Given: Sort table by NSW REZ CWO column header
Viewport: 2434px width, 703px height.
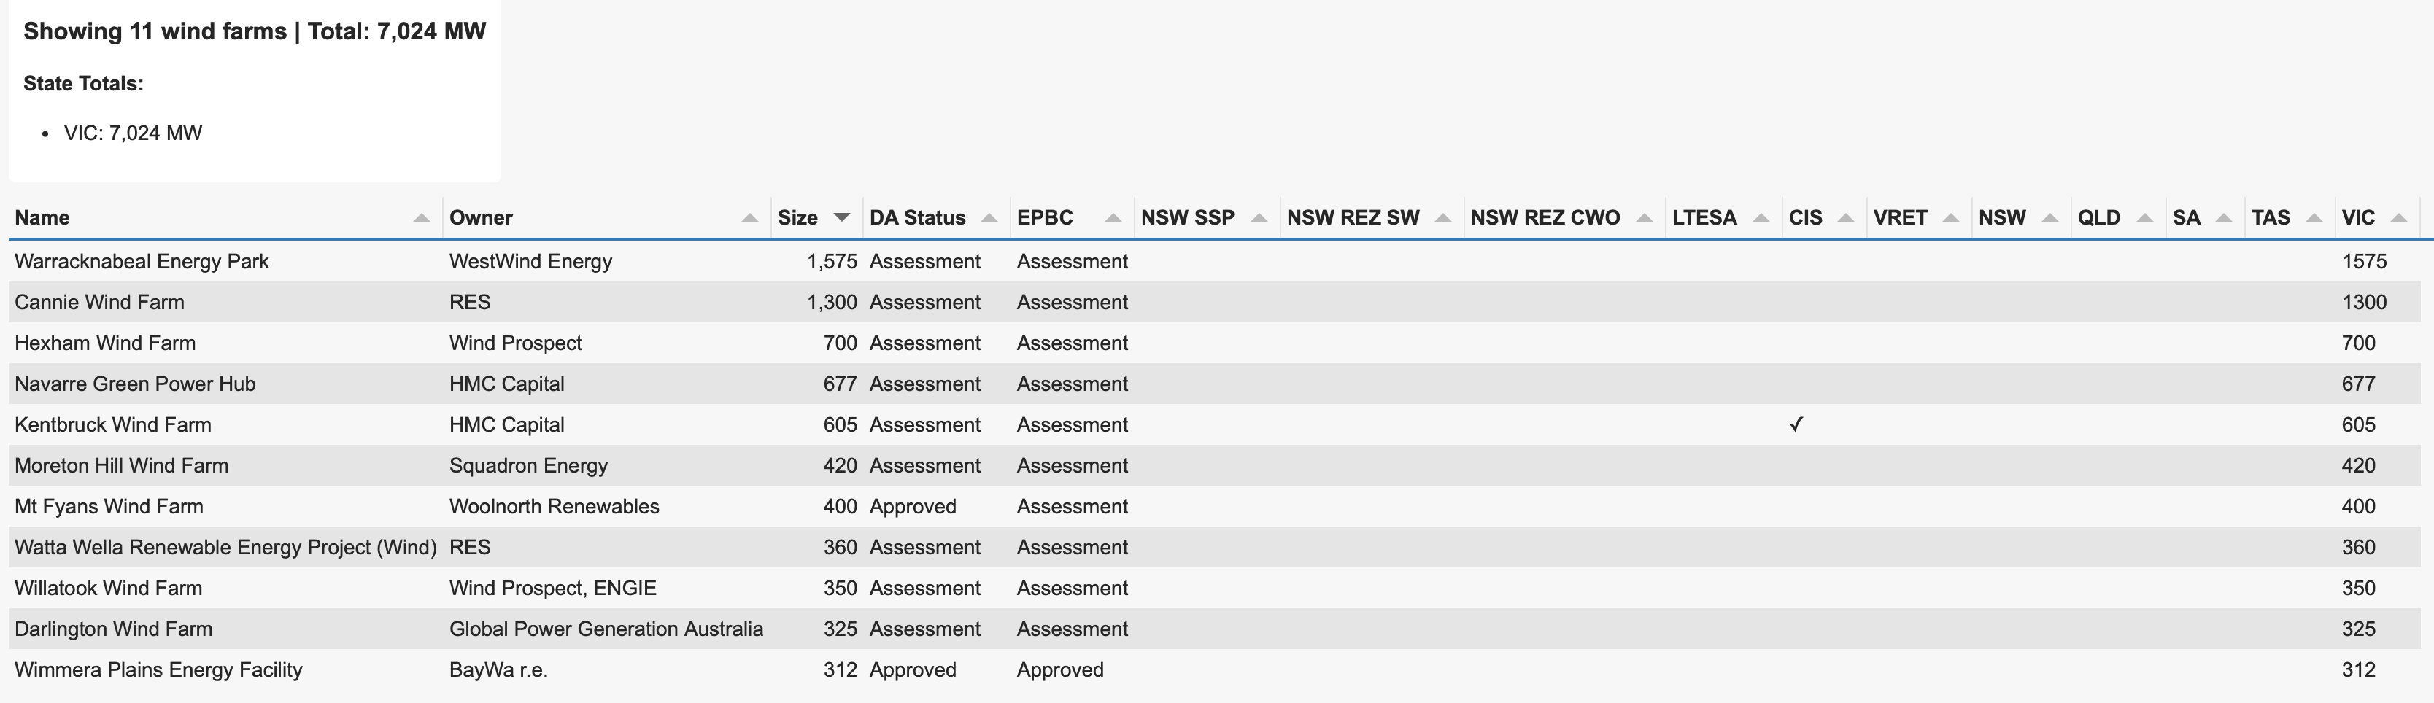Looking at the screenshot, I should 1545,218.
